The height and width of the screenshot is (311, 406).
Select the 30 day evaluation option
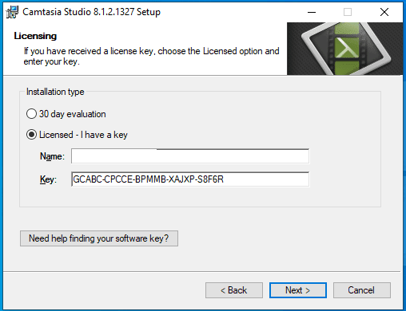(x=31, y=114)
